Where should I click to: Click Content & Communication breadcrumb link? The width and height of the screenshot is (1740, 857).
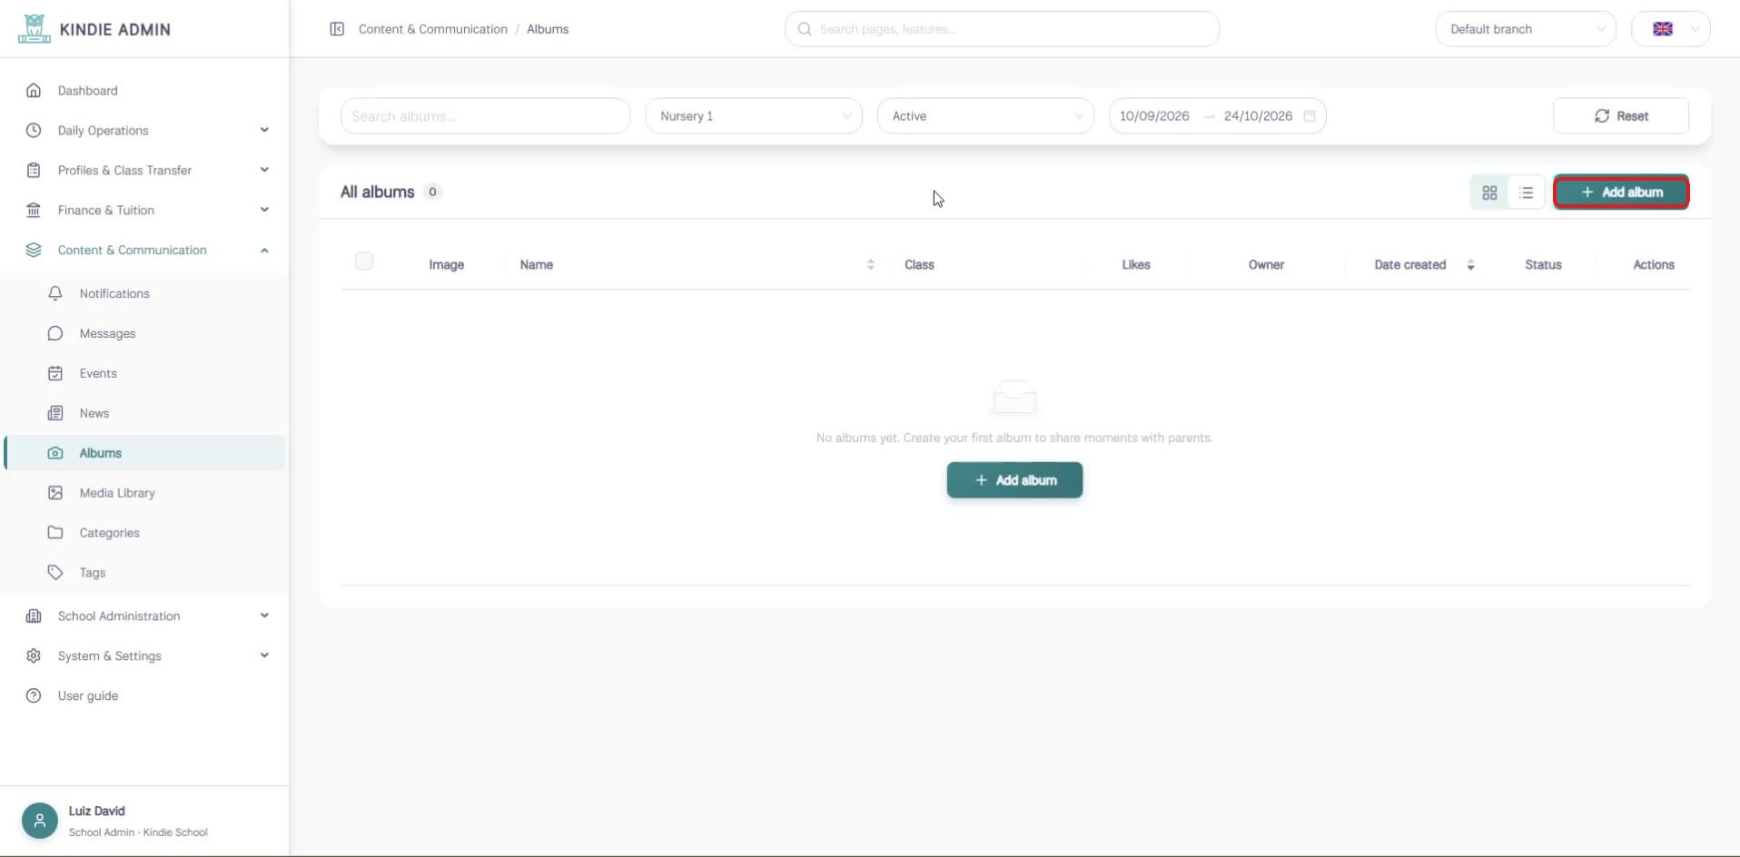click(x=433, y=29)
